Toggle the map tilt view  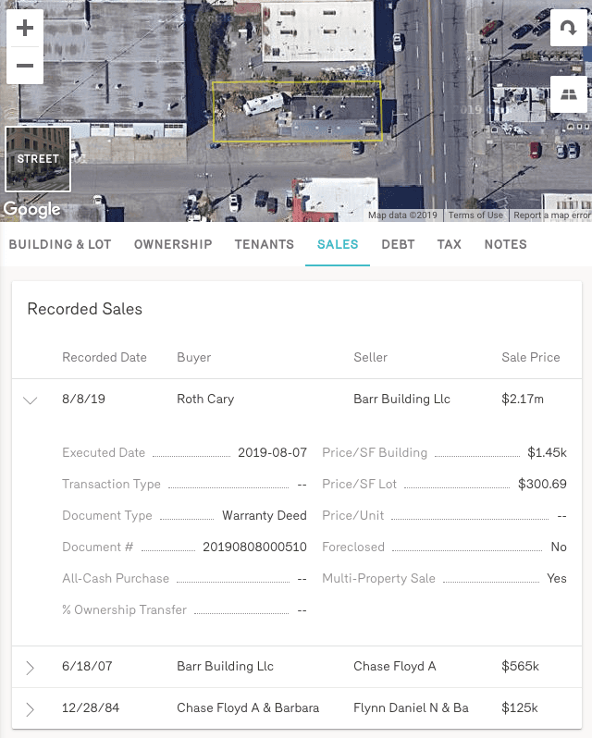[x=567, y=93]
